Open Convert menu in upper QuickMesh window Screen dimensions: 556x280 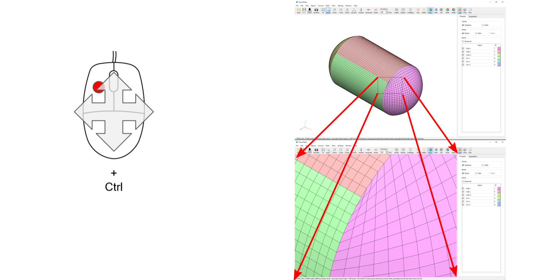pos(321,6)
